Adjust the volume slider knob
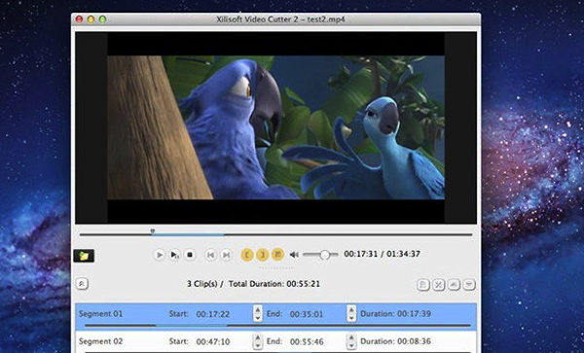584x353 pixels. [x=325, y=255]
